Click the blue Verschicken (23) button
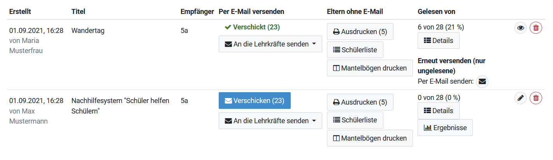Image resolution: width=553 pixels, height=160 pixels. 255,101
